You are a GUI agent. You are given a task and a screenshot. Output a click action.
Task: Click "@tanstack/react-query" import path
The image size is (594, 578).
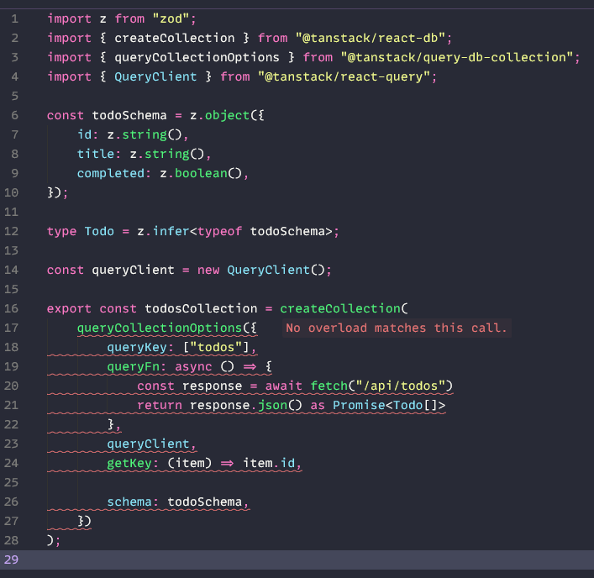click(344, 77)
